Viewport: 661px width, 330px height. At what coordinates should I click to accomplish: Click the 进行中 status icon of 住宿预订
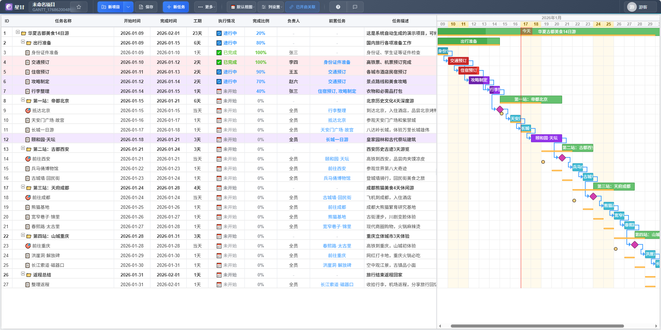point(219,72)
